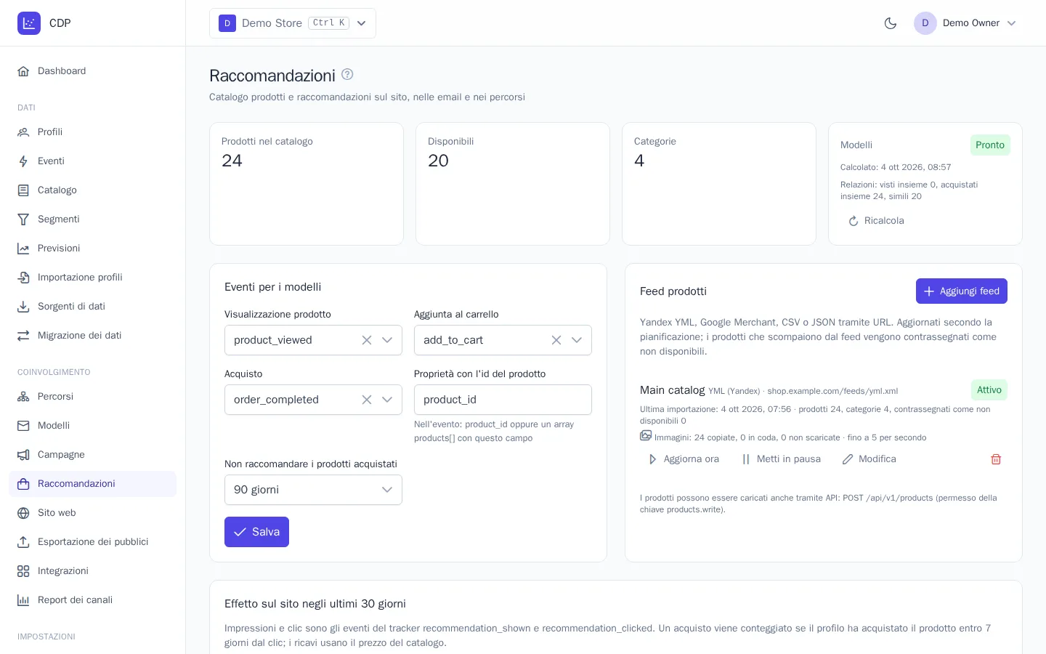1046x654 pixels.
Task: Go to Integrazioni
Action: click(x=92, y=571)
